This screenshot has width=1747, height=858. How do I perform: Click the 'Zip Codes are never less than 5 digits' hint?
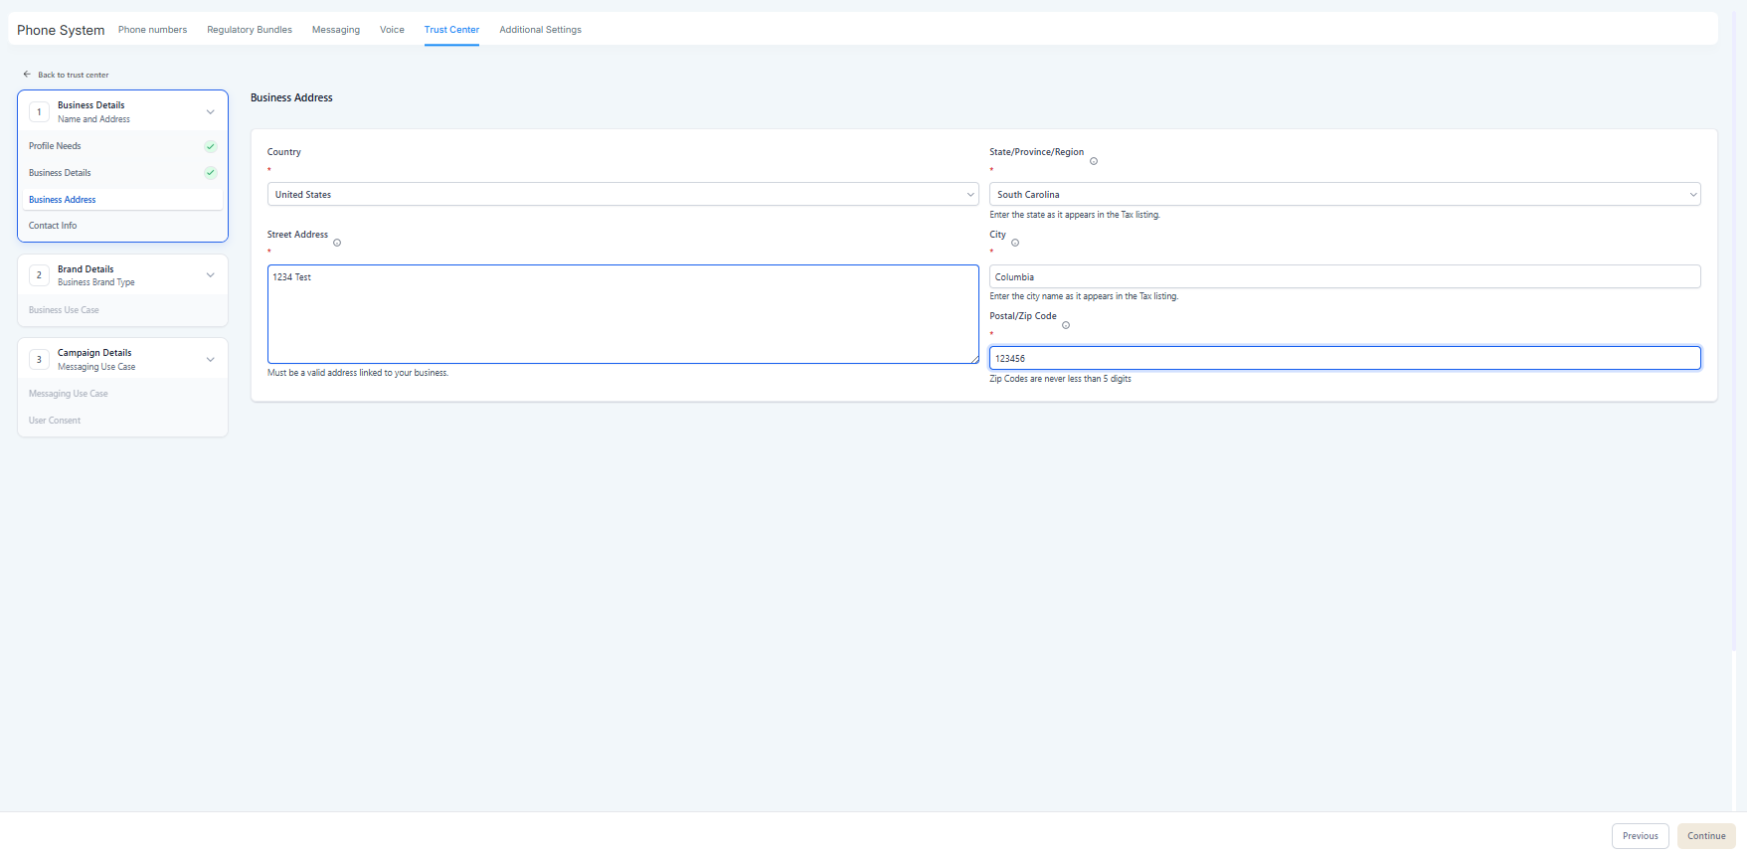pyautogui.click(x=1060, y=379)
